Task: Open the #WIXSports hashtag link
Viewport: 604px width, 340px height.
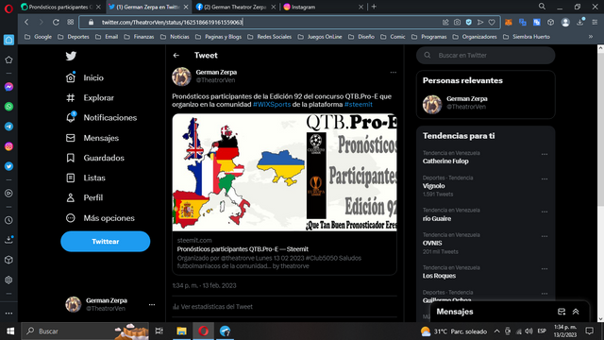Action: [272, 105]
